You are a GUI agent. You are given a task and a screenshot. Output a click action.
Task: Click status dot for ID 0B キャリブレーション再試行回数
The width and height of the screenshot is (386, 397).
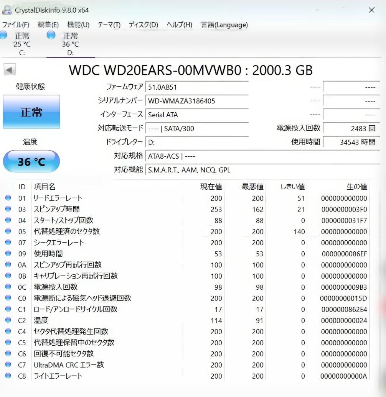[x=8, y=276]
